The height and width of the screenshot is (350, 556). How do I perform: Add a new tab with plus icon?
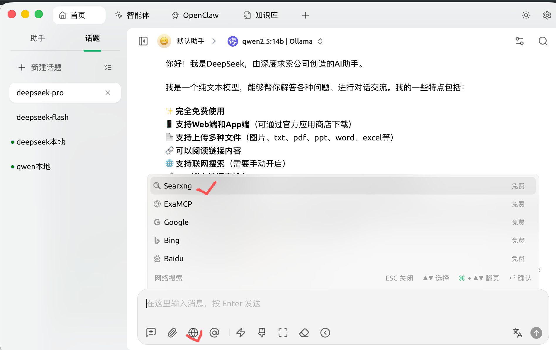(306, 15)
